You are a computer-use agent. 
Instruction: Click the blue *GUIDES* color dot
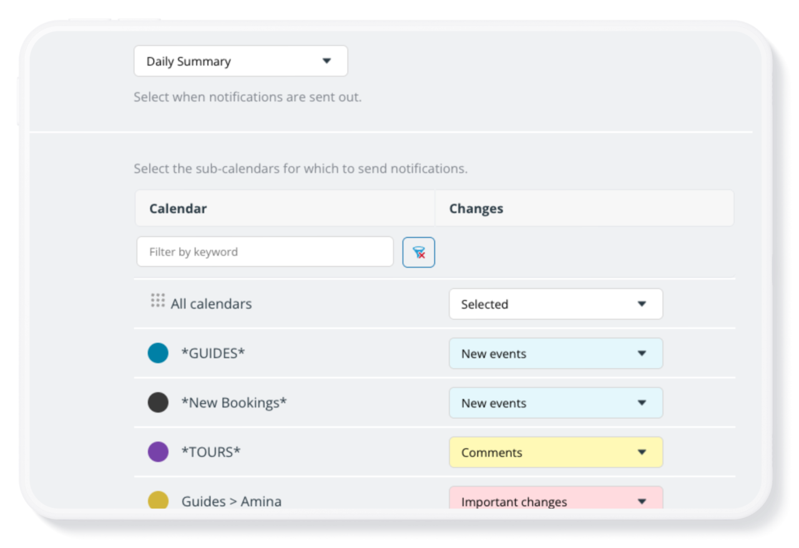click(158, 353)
